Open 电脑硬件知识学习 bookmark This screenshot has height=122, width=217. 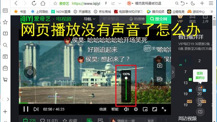pos(129,12)
